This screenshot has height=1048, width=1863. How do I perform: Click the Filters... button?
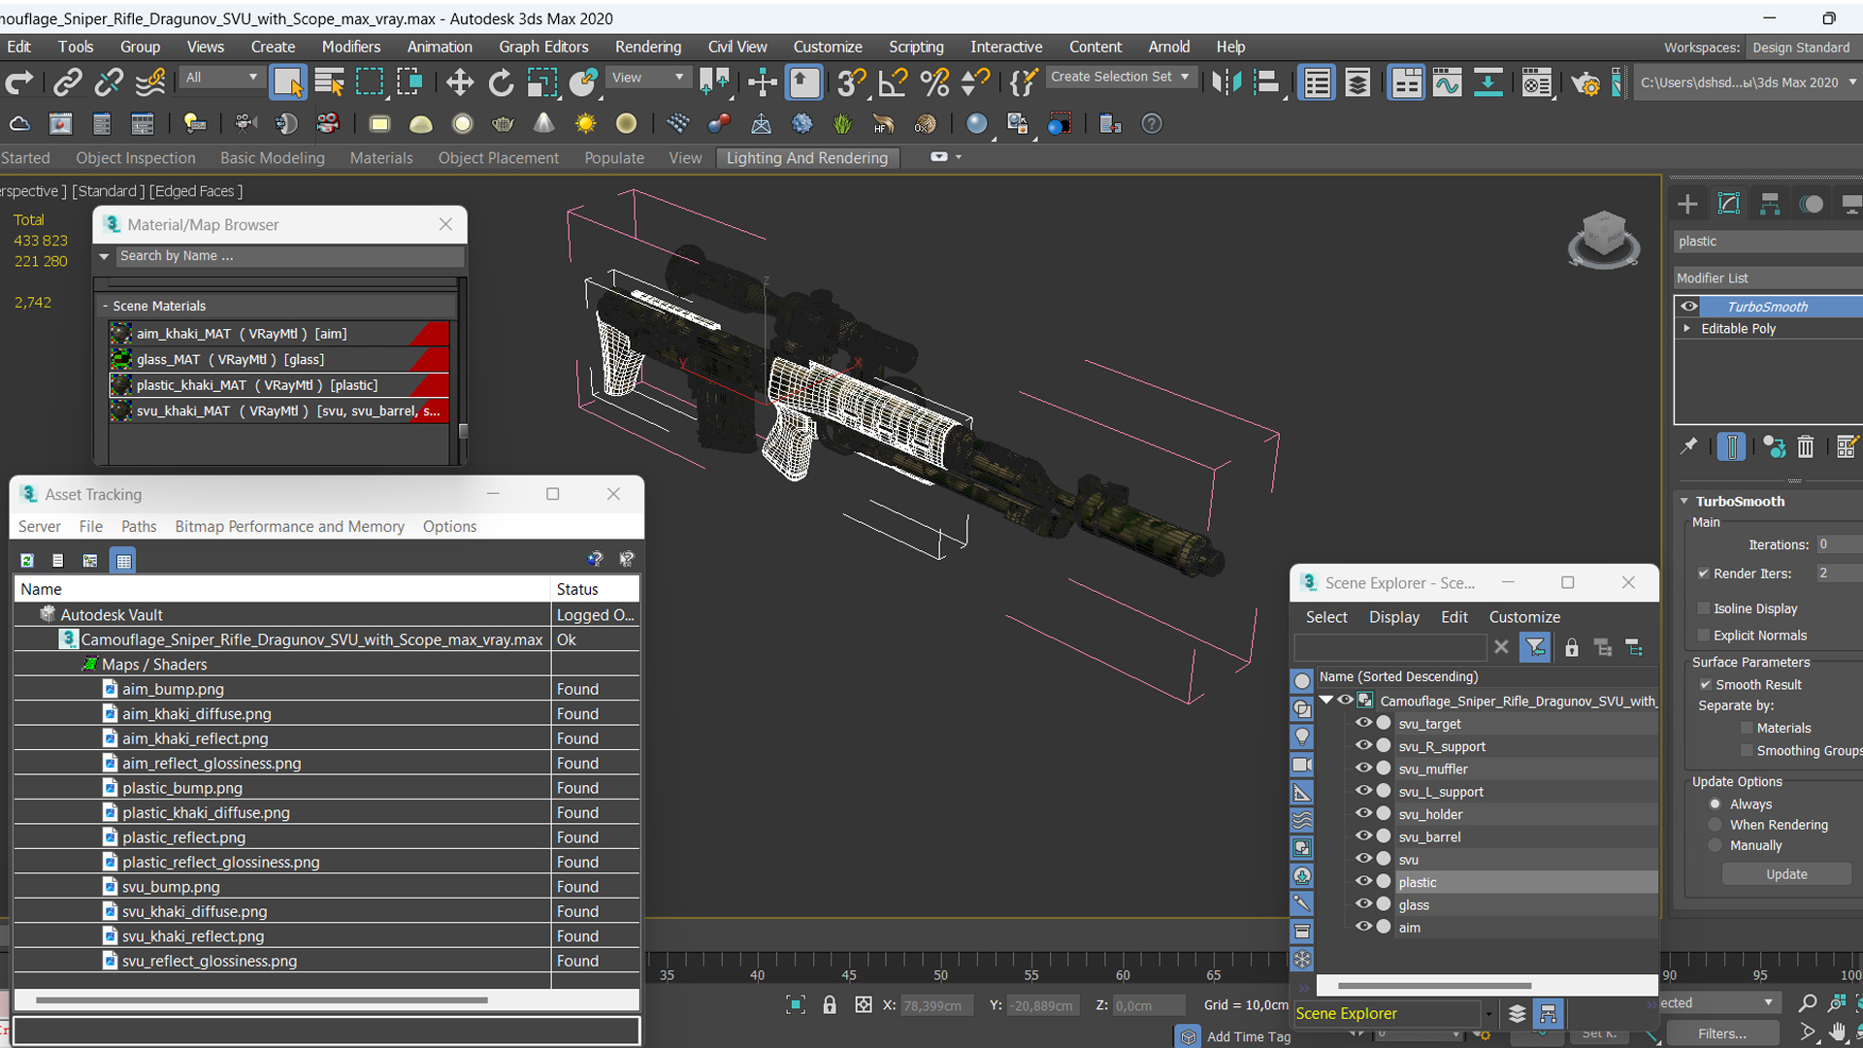click(x=1721, y=1033)
